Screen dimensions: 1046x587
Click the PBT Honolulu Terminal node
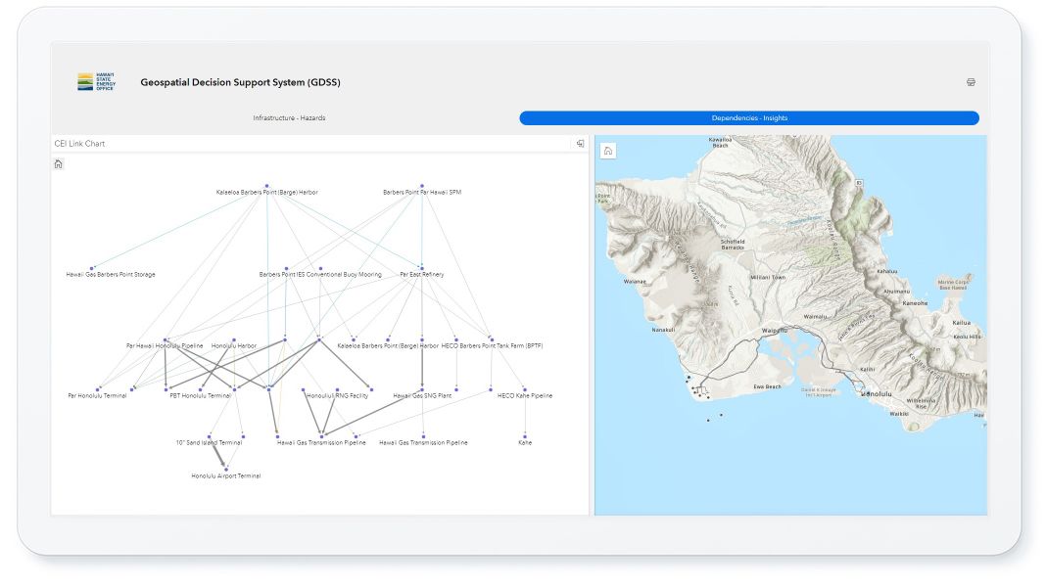click(x=200, y=387)
